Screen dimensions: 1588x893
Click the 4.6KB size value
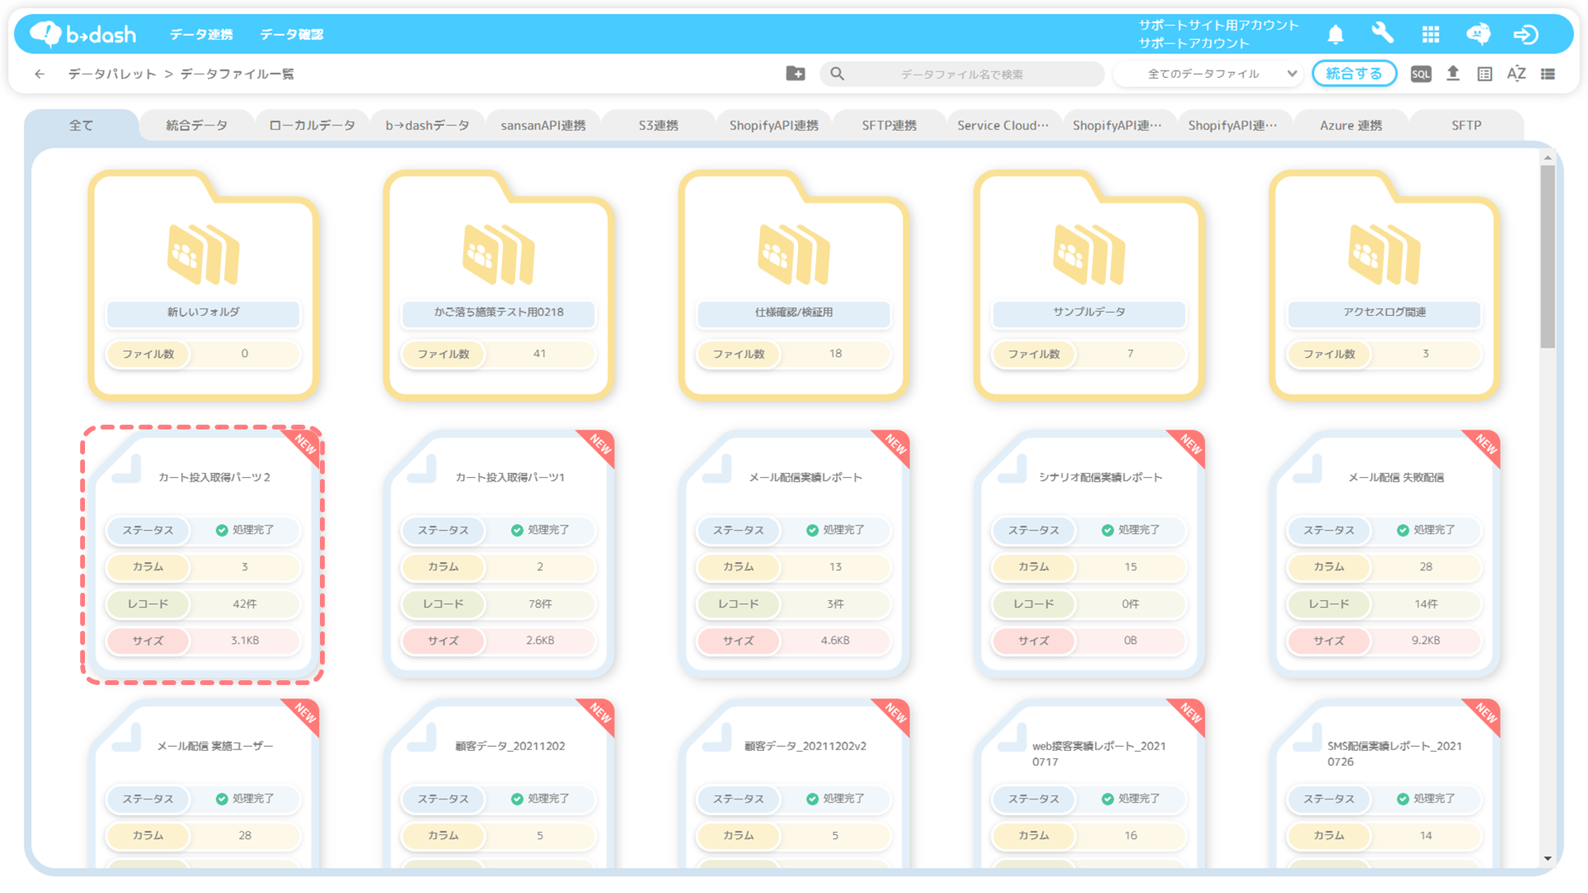pos(835,641)
